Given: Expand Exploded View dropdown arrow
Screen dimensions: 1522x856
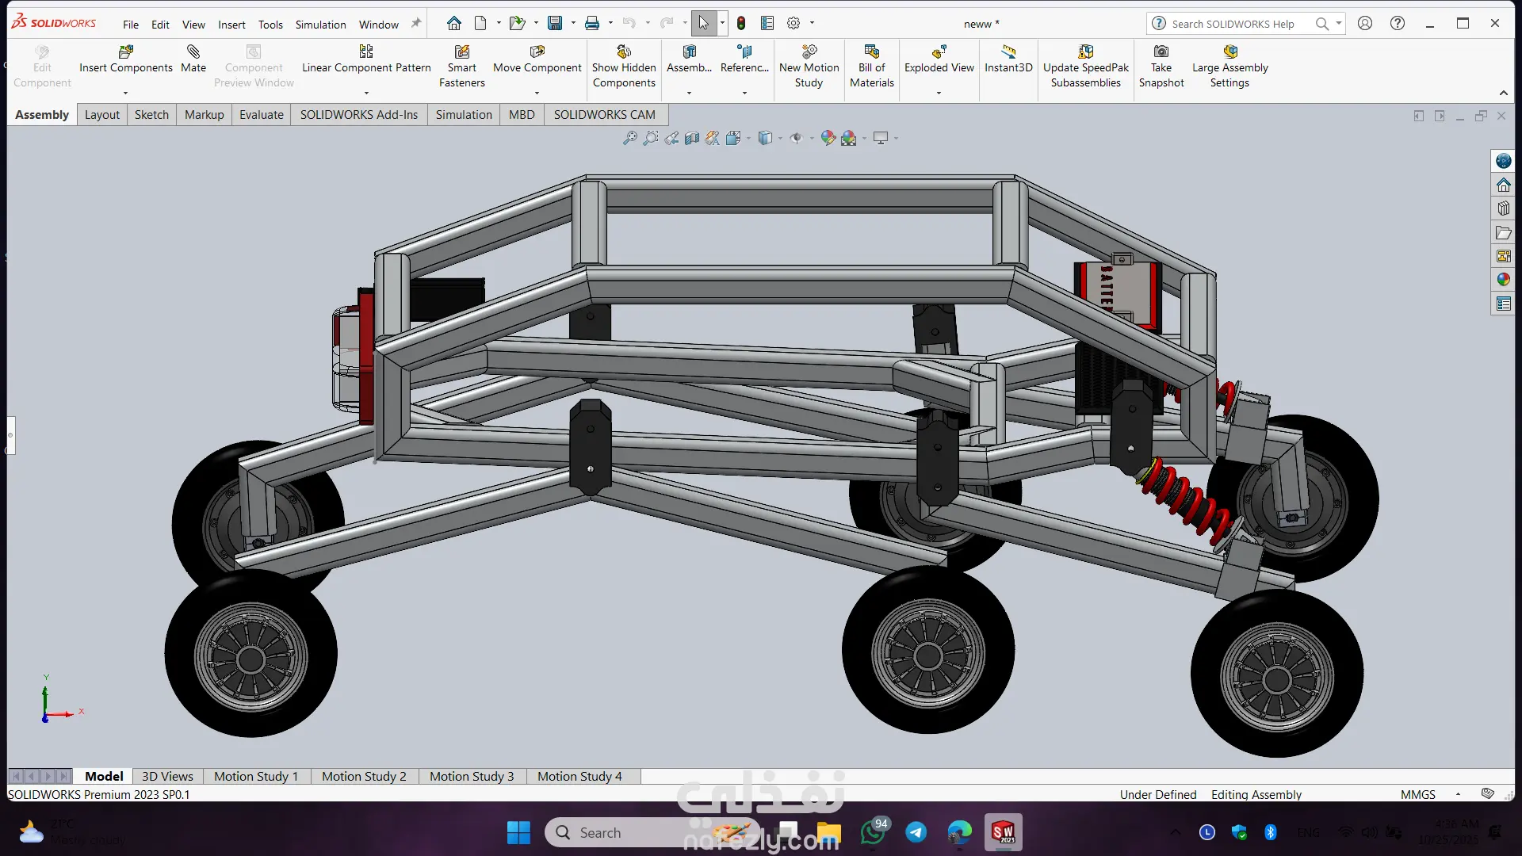Looking at the screenshot, I should [939, 94].
